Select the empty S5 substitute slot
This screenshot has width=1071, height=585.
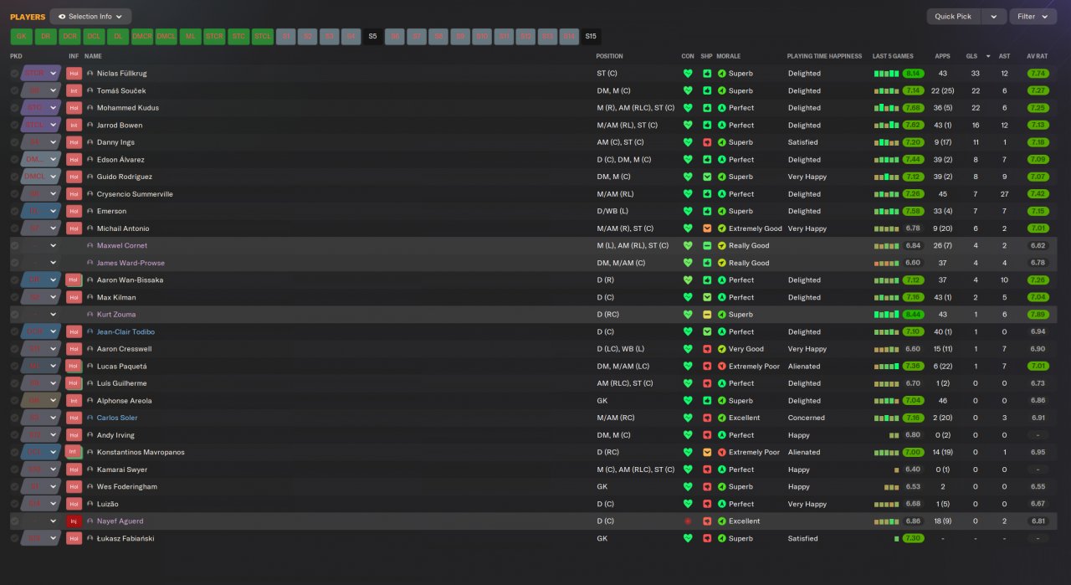[372, 37]
